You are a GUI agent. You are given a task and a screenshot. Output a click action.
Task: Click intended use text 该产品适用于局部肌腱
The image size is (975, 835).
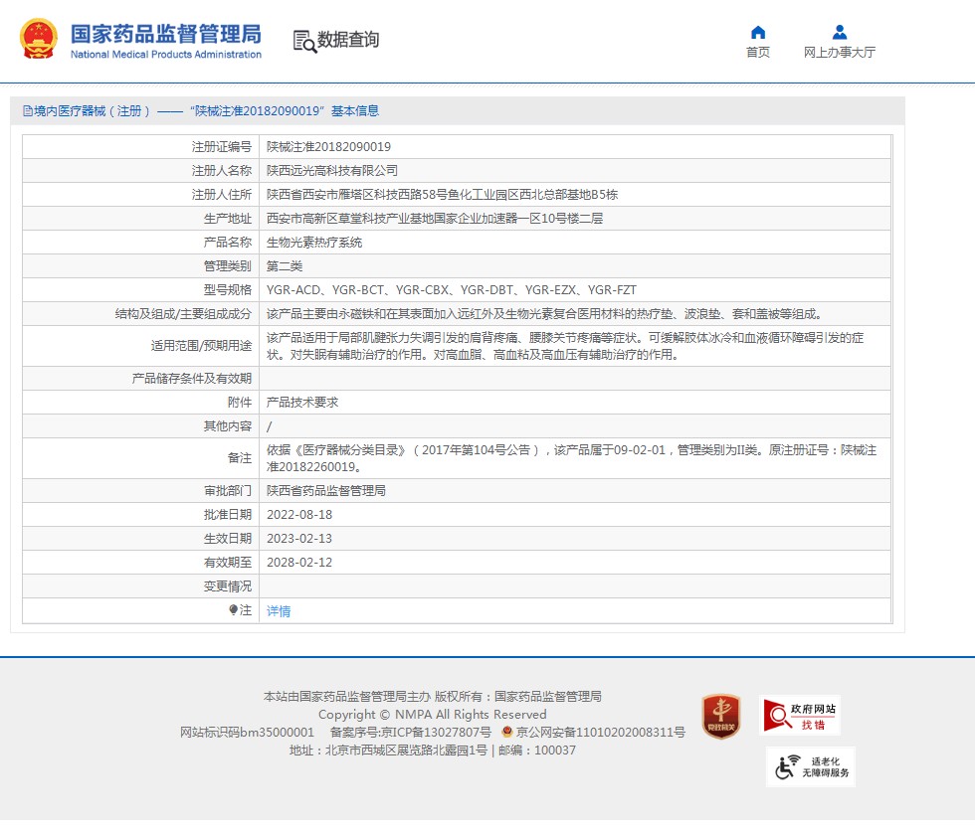pyautogui.click(x=565, y=346)
